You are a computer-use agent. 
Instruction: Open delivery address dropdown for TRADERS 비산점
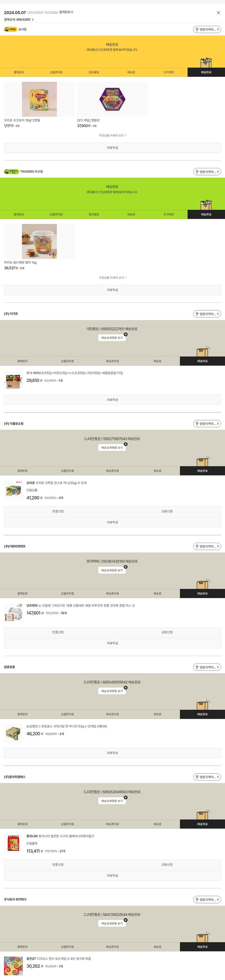[x=207, y=171]
